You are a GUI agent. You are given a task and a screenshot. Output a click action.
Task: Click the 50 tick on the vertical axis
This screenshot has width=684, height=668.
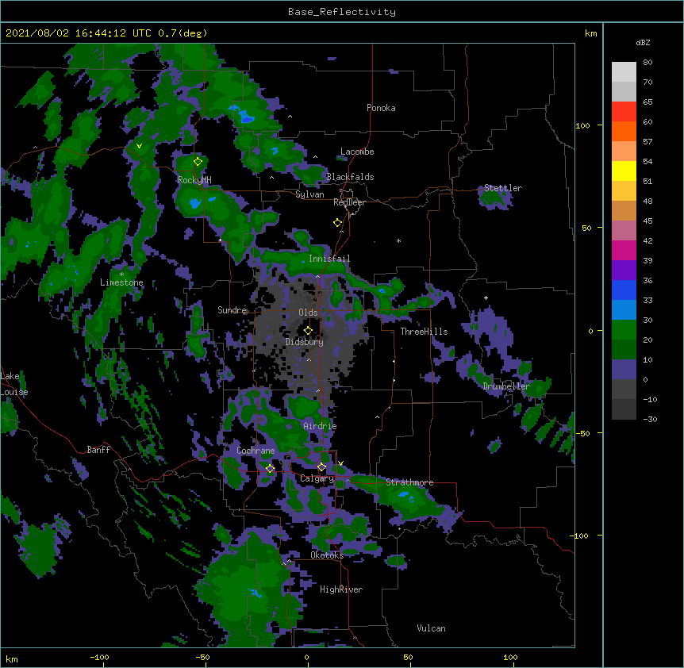point(586,228)
